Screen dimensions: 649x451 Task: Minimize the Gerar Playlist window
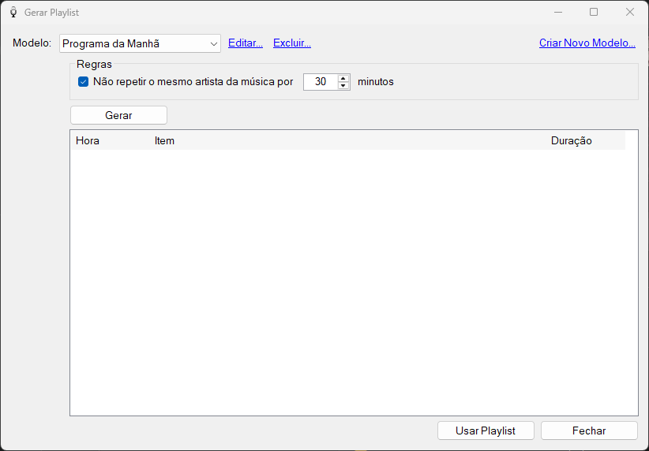558,12
